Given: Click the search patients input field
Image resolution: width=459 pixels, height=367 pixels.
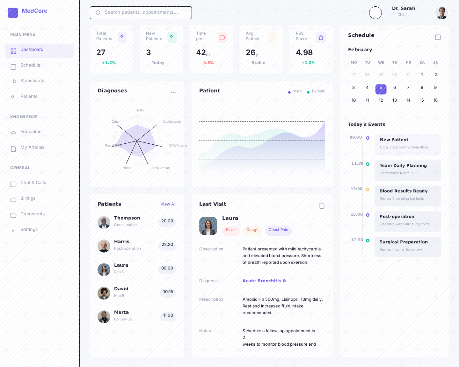Looking at the screenshot, I should coord(141,13).
